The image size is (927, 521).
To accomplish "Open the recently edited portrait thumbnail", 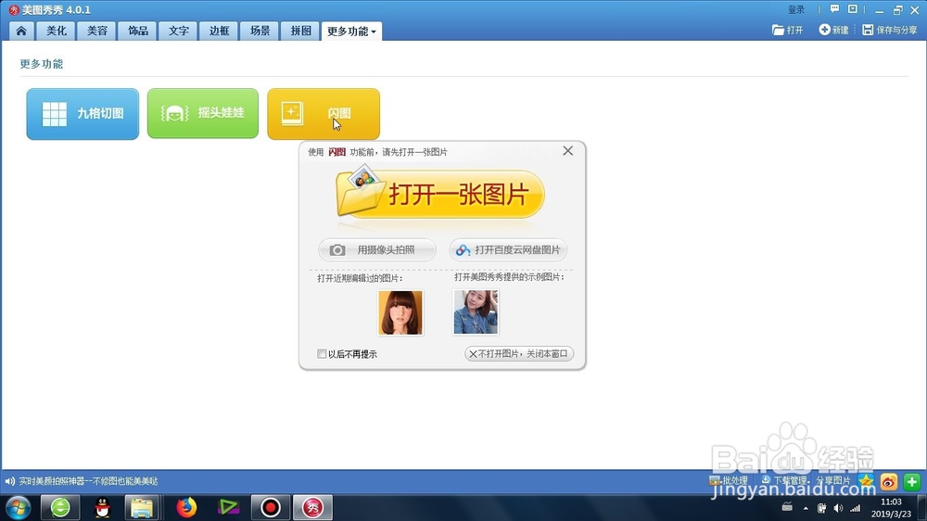I will 400,312.
